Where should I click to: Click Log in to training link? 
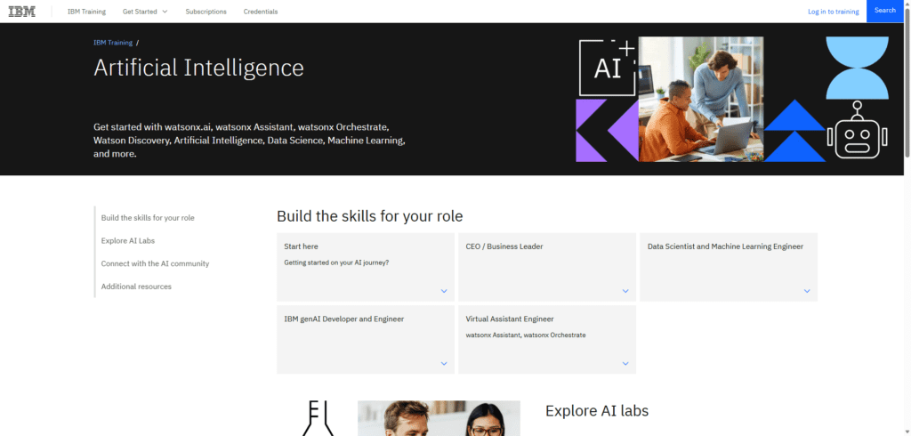(833, 12)
